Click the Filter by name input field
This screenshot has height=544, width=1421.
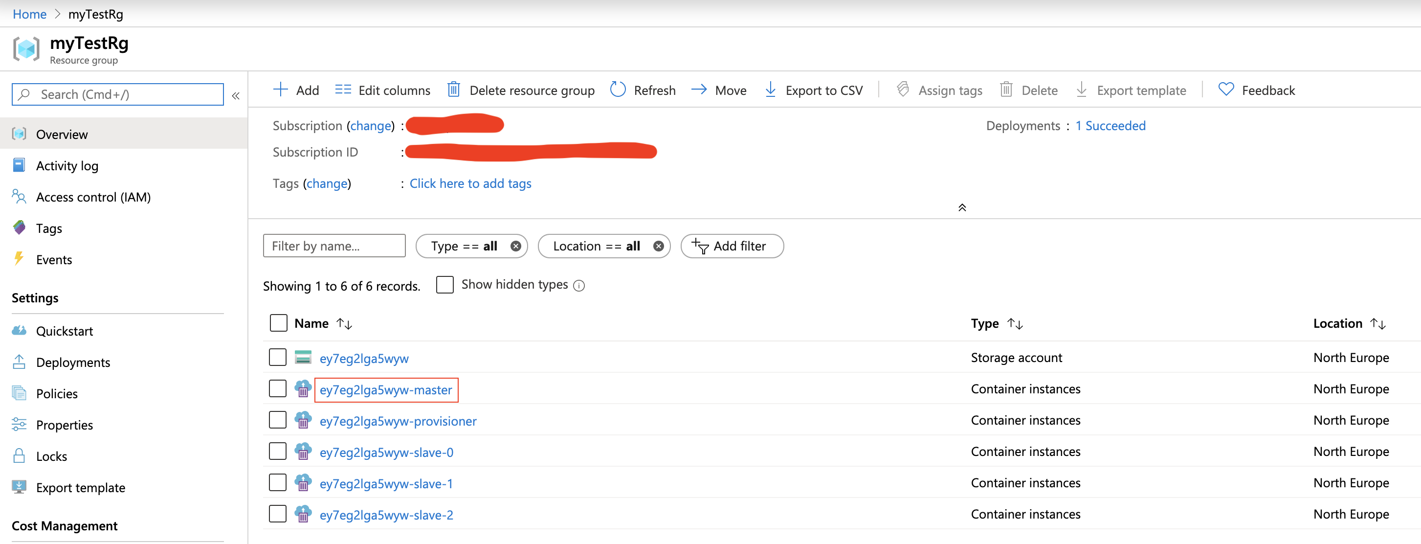(x=334, y=246)
